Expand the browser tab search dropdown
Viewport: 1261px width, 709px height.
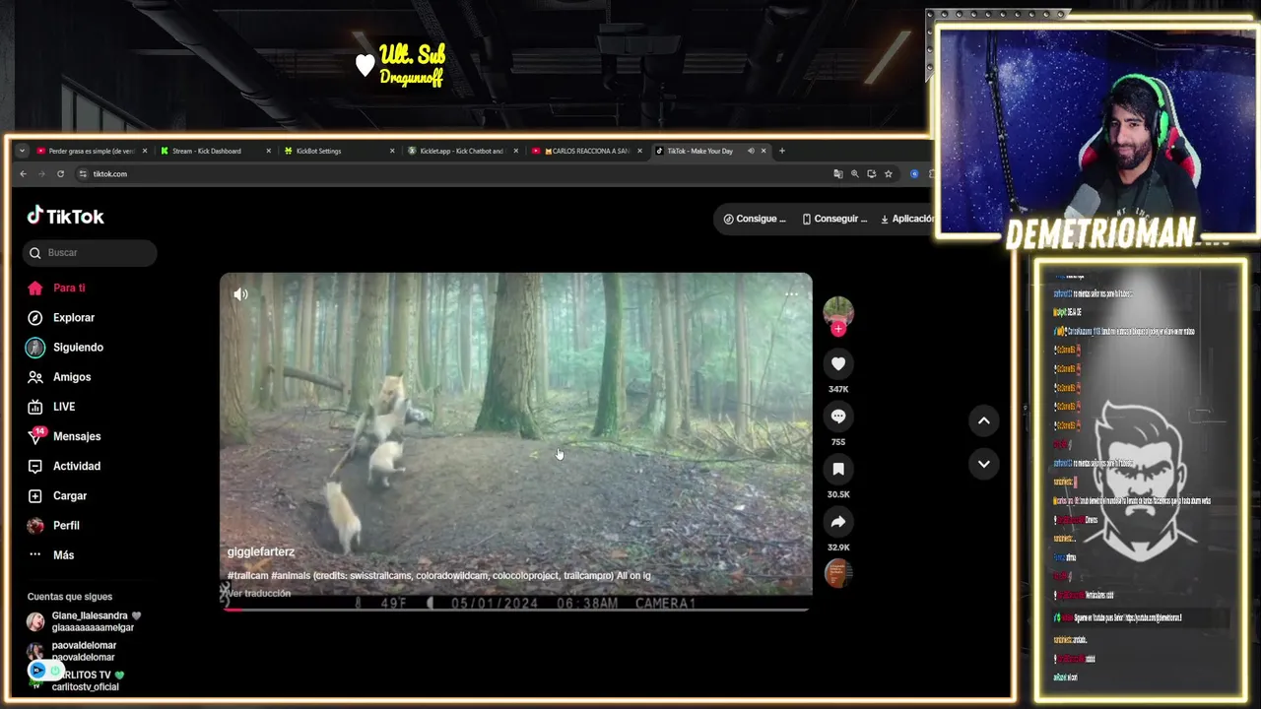(x=22, y=151)
